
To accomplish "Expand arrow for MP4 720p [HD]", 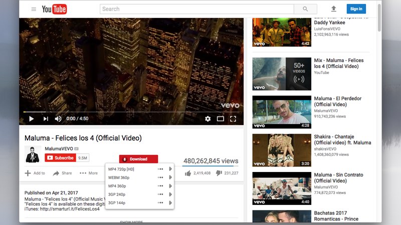I will click(170, 169).
